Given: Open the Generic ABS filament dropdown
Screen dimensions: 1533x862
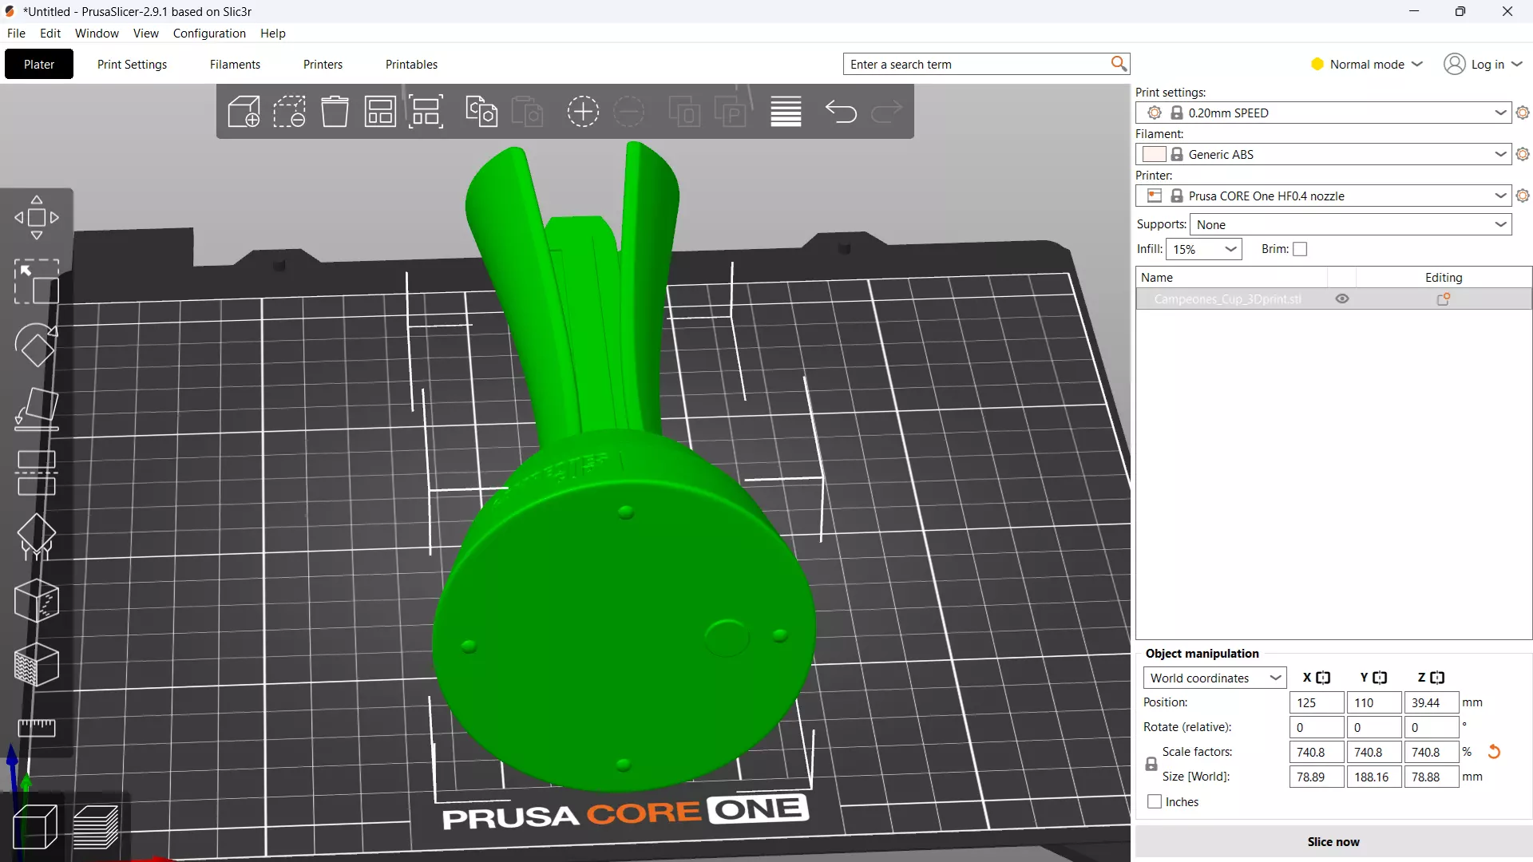Looking at the screenshot, I should point(1324,154).
